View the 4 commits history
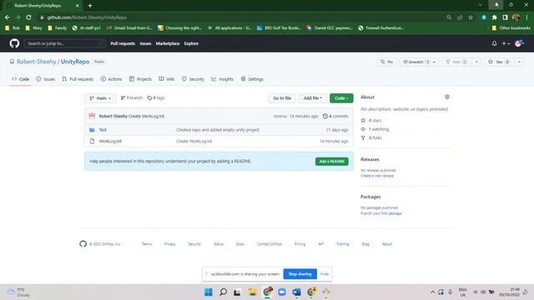The height and width of the screenshot is (300, 534). (335, 116)
